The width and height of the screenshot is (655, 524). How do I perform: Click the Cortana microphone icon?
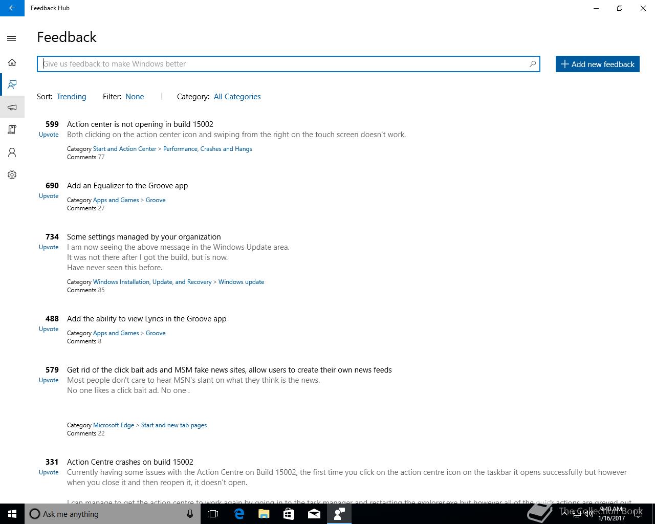(190, 514)
